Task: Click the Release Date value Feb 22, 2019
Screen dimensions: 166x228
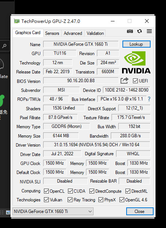Action: coord(58,72)
